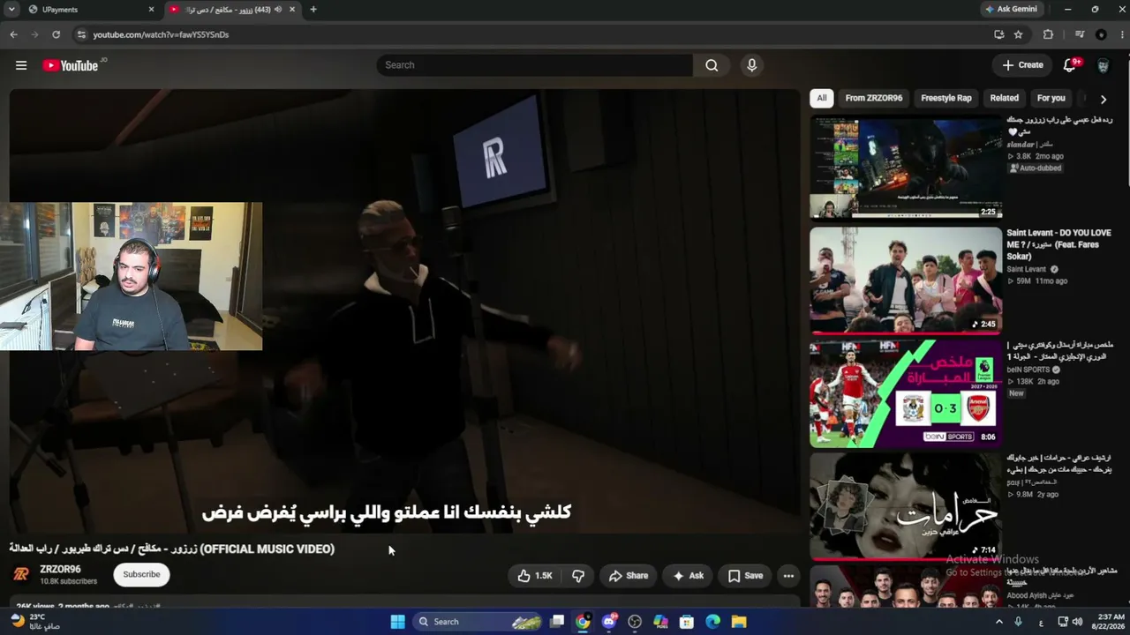Close the UPayments tab
This screenshot has height=635, width=1130.
pos(151,10)
